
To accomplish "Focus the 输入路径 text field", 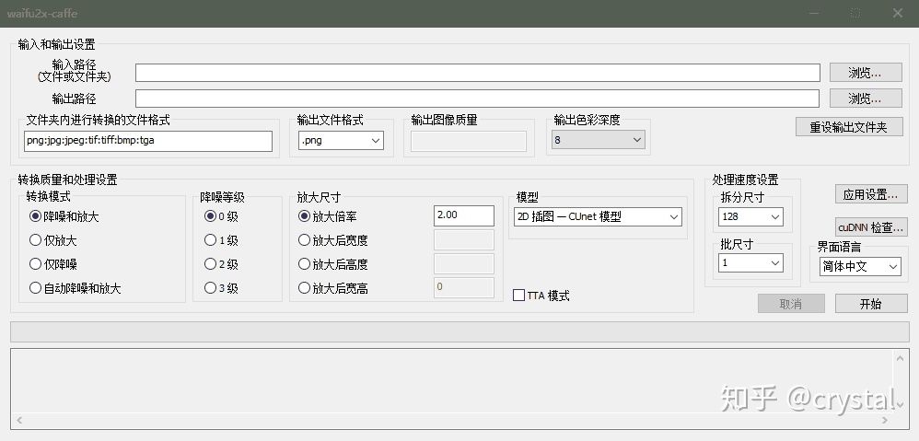I will 478,74.
